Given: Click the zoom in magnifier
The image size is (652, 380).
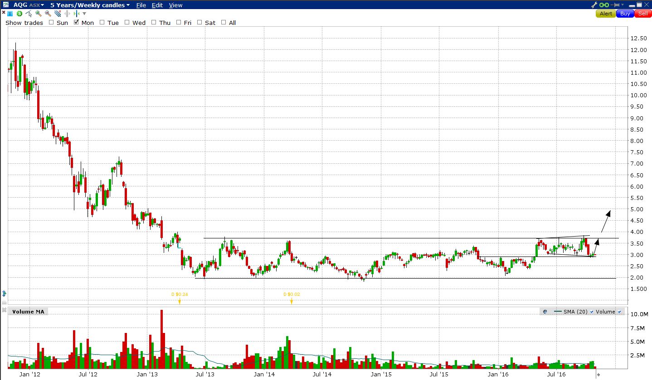Looking at the screenshot, I should tap(39, 14).
